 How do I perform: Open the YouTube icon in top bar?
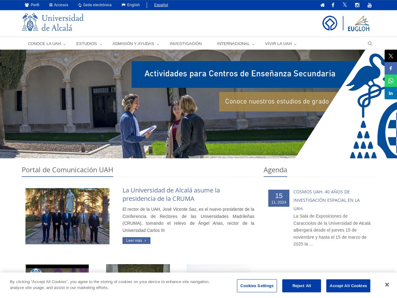(370, 5)
